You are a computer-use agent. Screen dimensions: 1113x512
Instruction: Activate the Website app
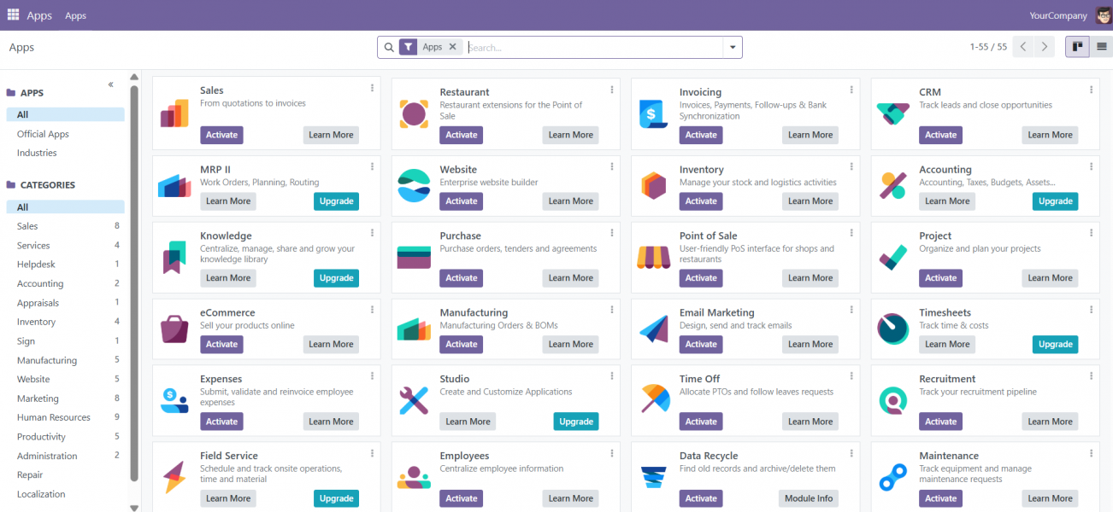click(461, 201)
